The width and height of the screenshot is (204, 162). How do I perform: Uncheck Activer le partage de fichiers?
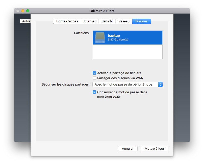point(94,73)
